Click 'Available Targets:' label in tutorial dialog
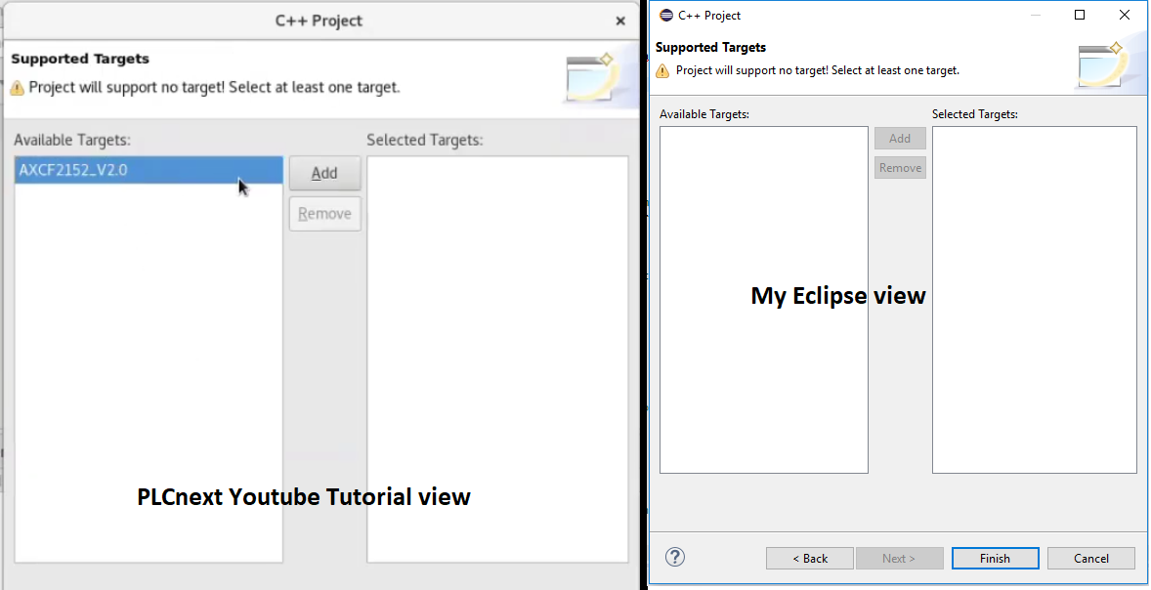The image size is (1151, 590). pos(72,140)
